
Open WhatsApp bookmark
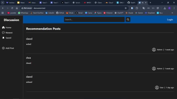[23, 13]
